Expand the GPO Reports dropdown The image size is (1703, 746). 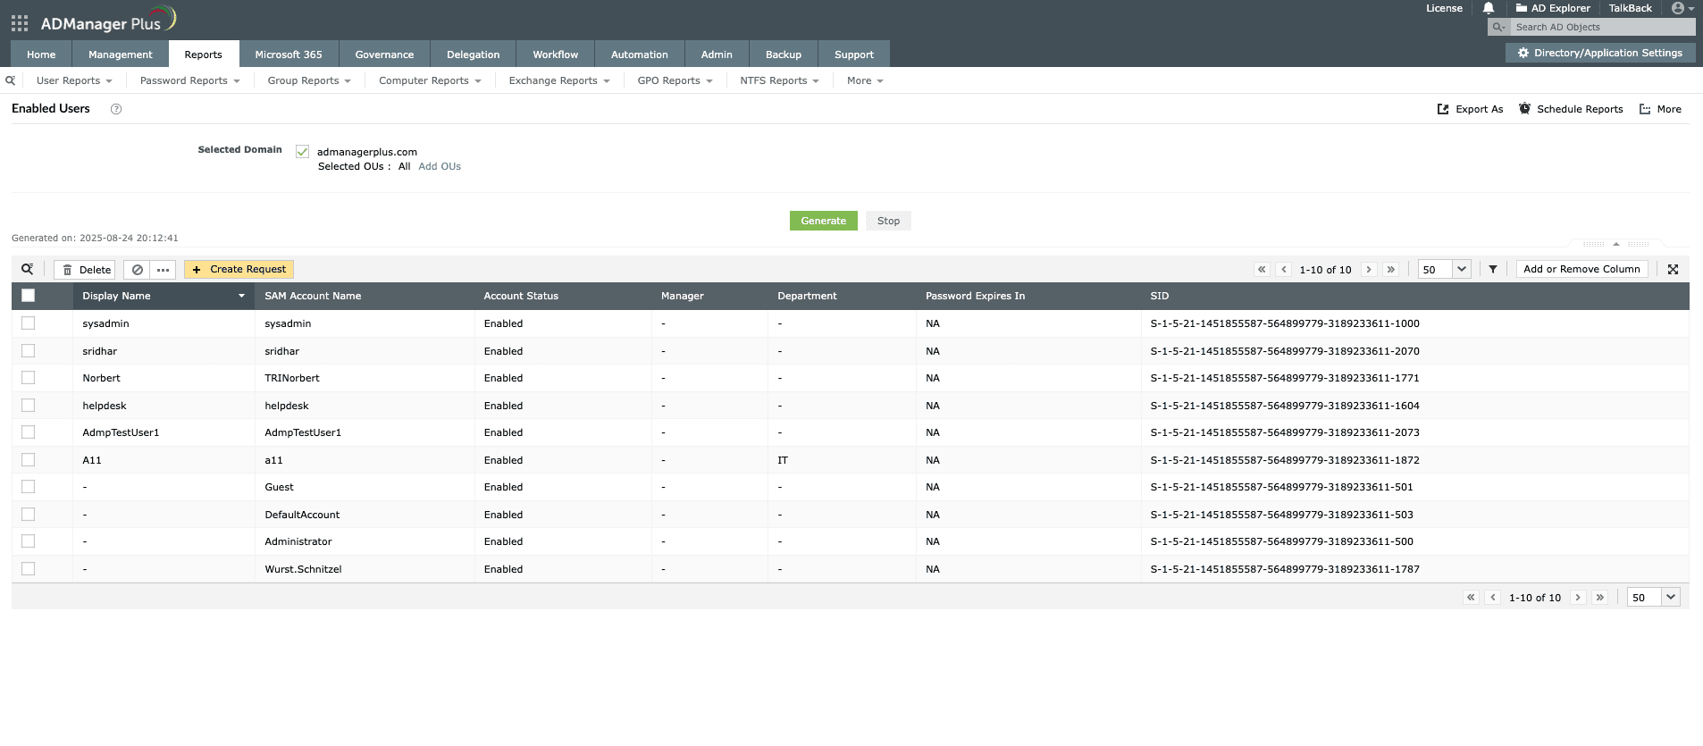675,80
